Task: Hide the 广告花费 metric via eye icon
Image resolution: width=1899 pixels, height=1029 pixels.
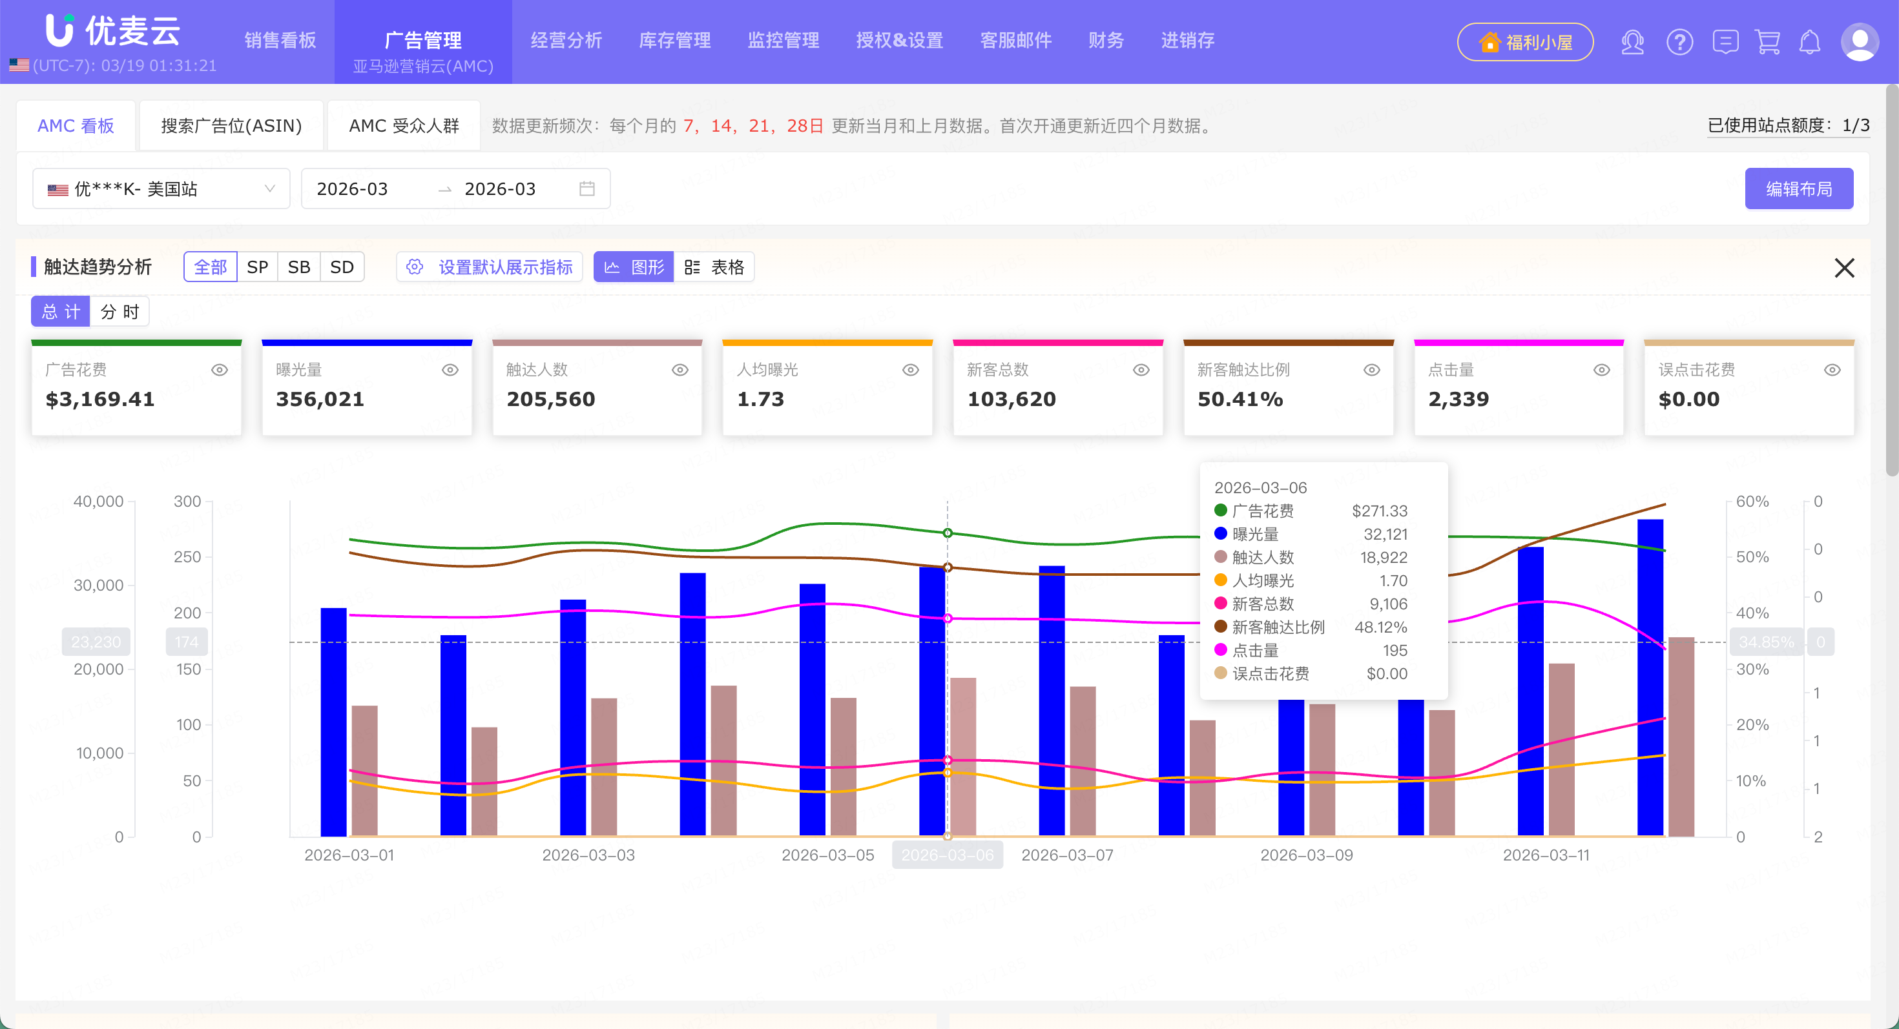Action: tap(220, 370)
